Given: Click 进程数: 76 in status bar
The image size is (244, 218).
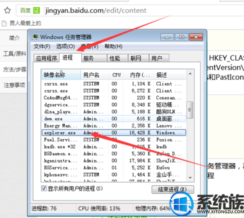Looking at the screenshot, I should 44,208.
